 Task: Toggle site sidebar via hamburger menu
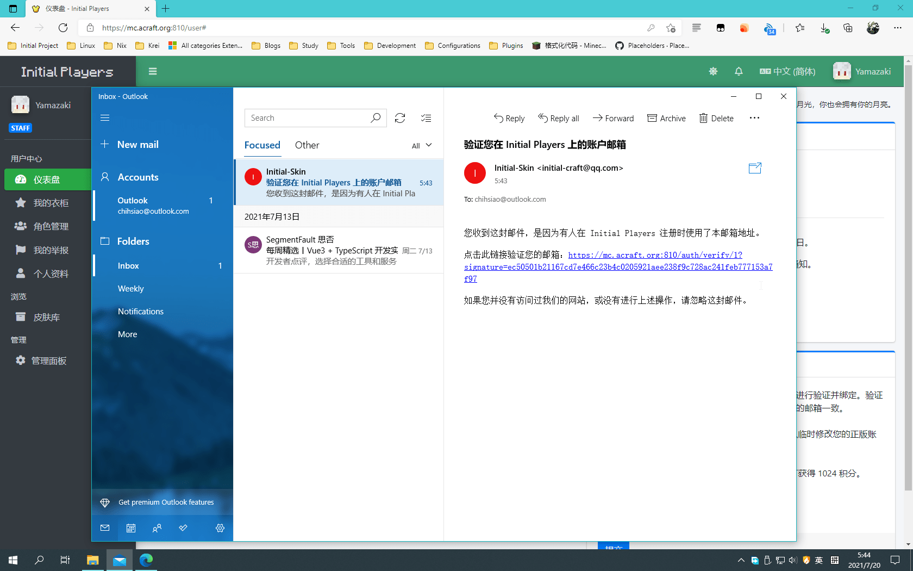pyautogui.click(x=153, y=71)
